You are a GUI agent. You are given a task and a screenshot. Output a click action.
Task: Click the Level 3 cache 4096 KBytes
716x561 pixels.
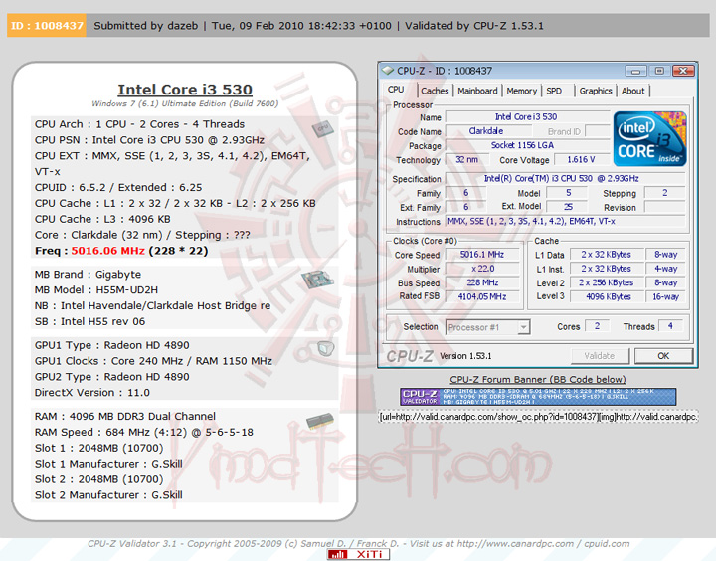point(607,297)
